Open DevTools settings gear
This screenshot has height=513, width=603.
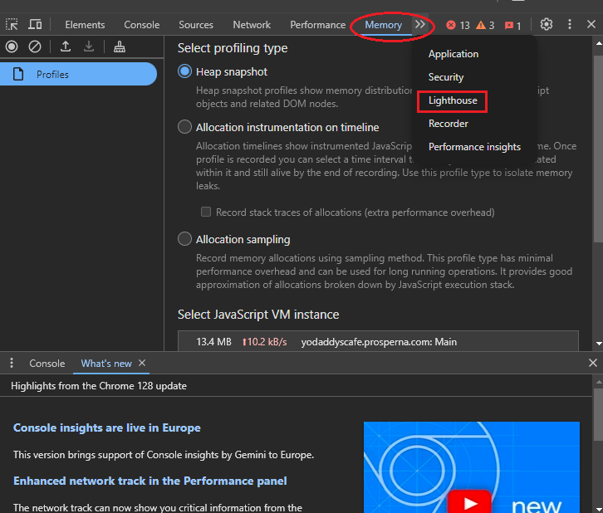(546, 25)
